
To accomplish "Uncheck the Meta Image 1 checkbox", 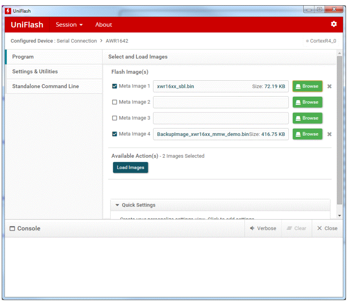I will [x=115, y=86].
